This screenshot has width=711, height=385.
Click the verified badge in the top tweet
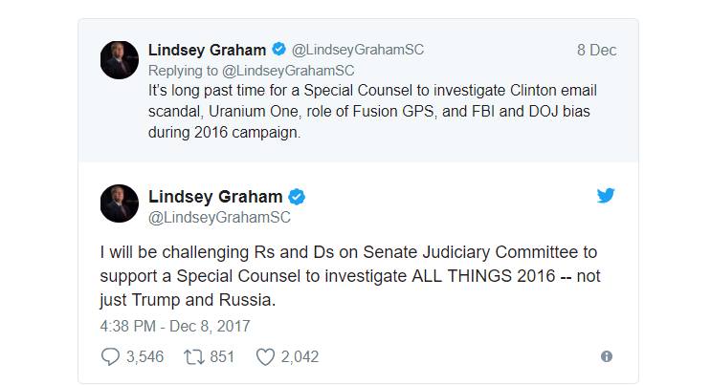click(278, 49)
